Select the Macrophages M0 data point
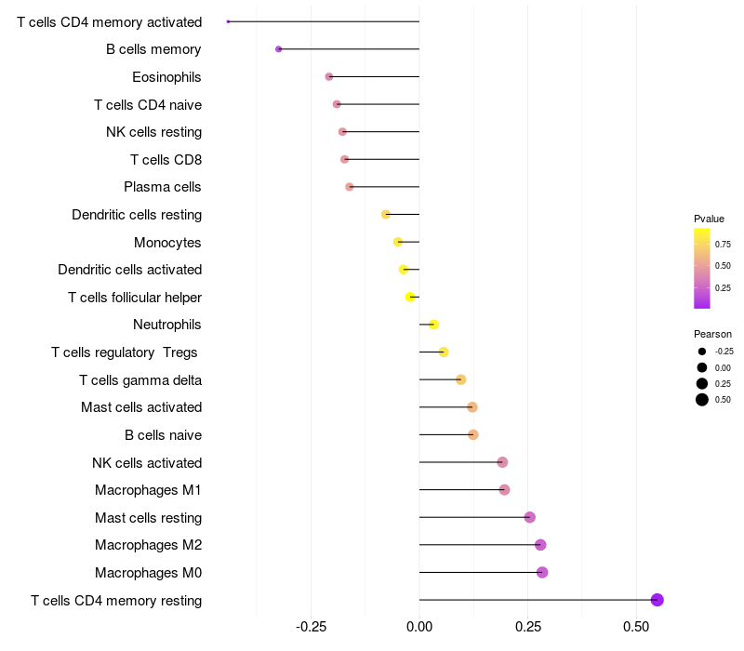This screenshot has height=651, width=744. (542, 572)
